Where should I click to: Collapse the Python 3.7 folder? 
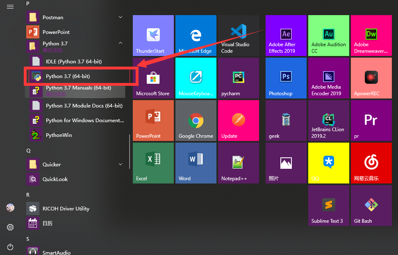tap(121, 43)
